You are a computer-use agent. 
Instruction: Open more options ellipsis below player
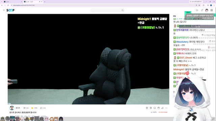click(x=166, y=108)
